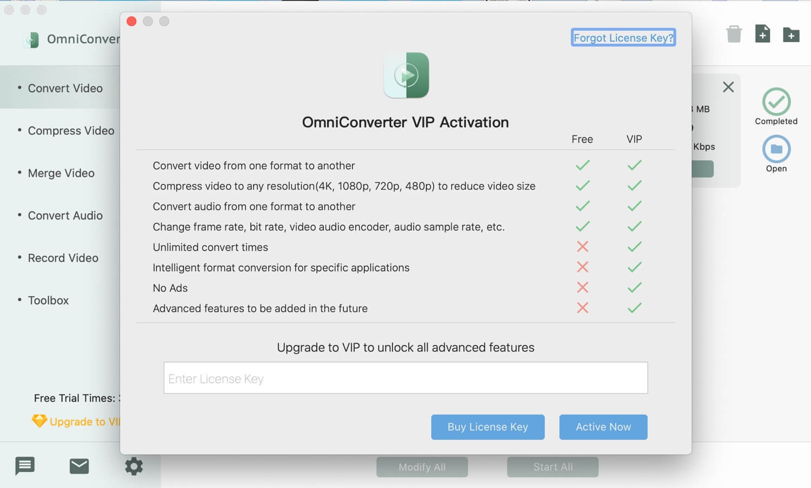Click the Free cross for Unlimited convert times
This screenshot has width=811, height=488.
[582, 247]
